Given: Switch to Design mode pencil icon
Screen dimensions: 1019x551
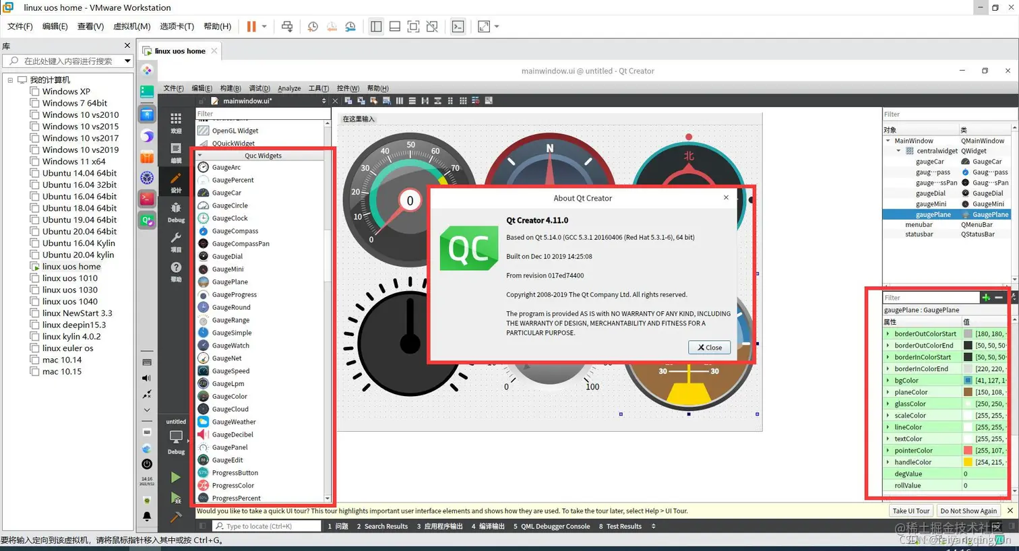Looking at the screenshot, I should (176, 182).
